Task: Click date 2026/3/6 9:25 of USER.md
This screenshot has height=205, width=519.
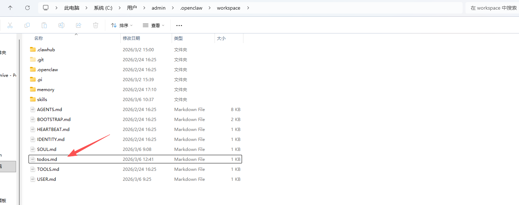Action: pos(137,179)
